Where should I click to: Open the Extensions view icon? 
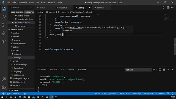(4, 42)
